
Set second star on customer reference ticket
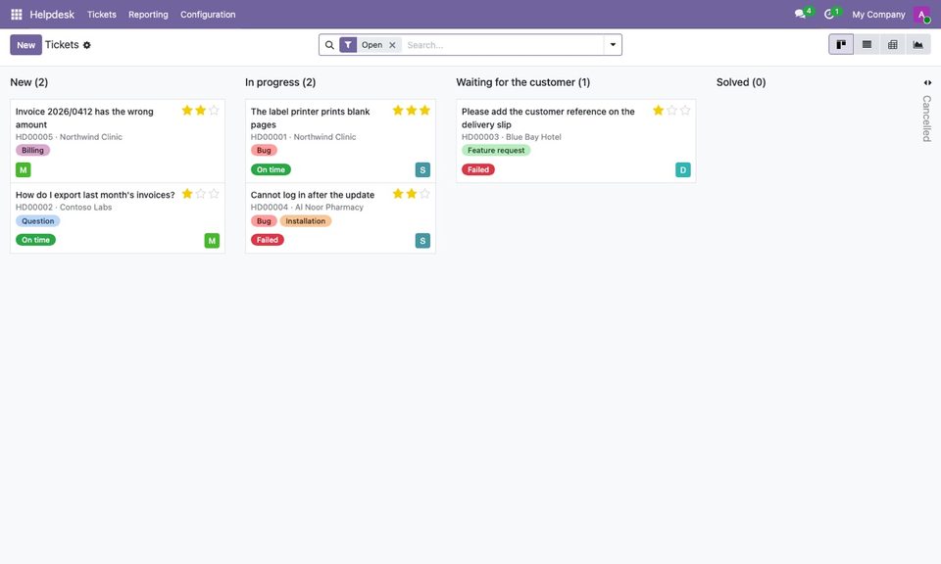pyautogui.click(x=671, y=111)
